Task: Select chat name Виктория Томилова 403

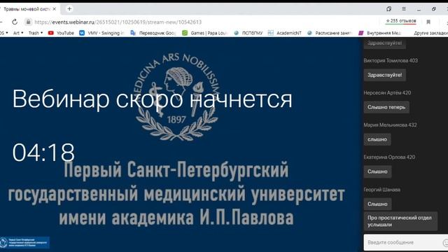Action: [x=391, y=60]
